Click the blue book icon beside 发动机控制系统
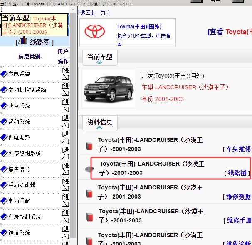The image size is (252, 245). [4, 90]
